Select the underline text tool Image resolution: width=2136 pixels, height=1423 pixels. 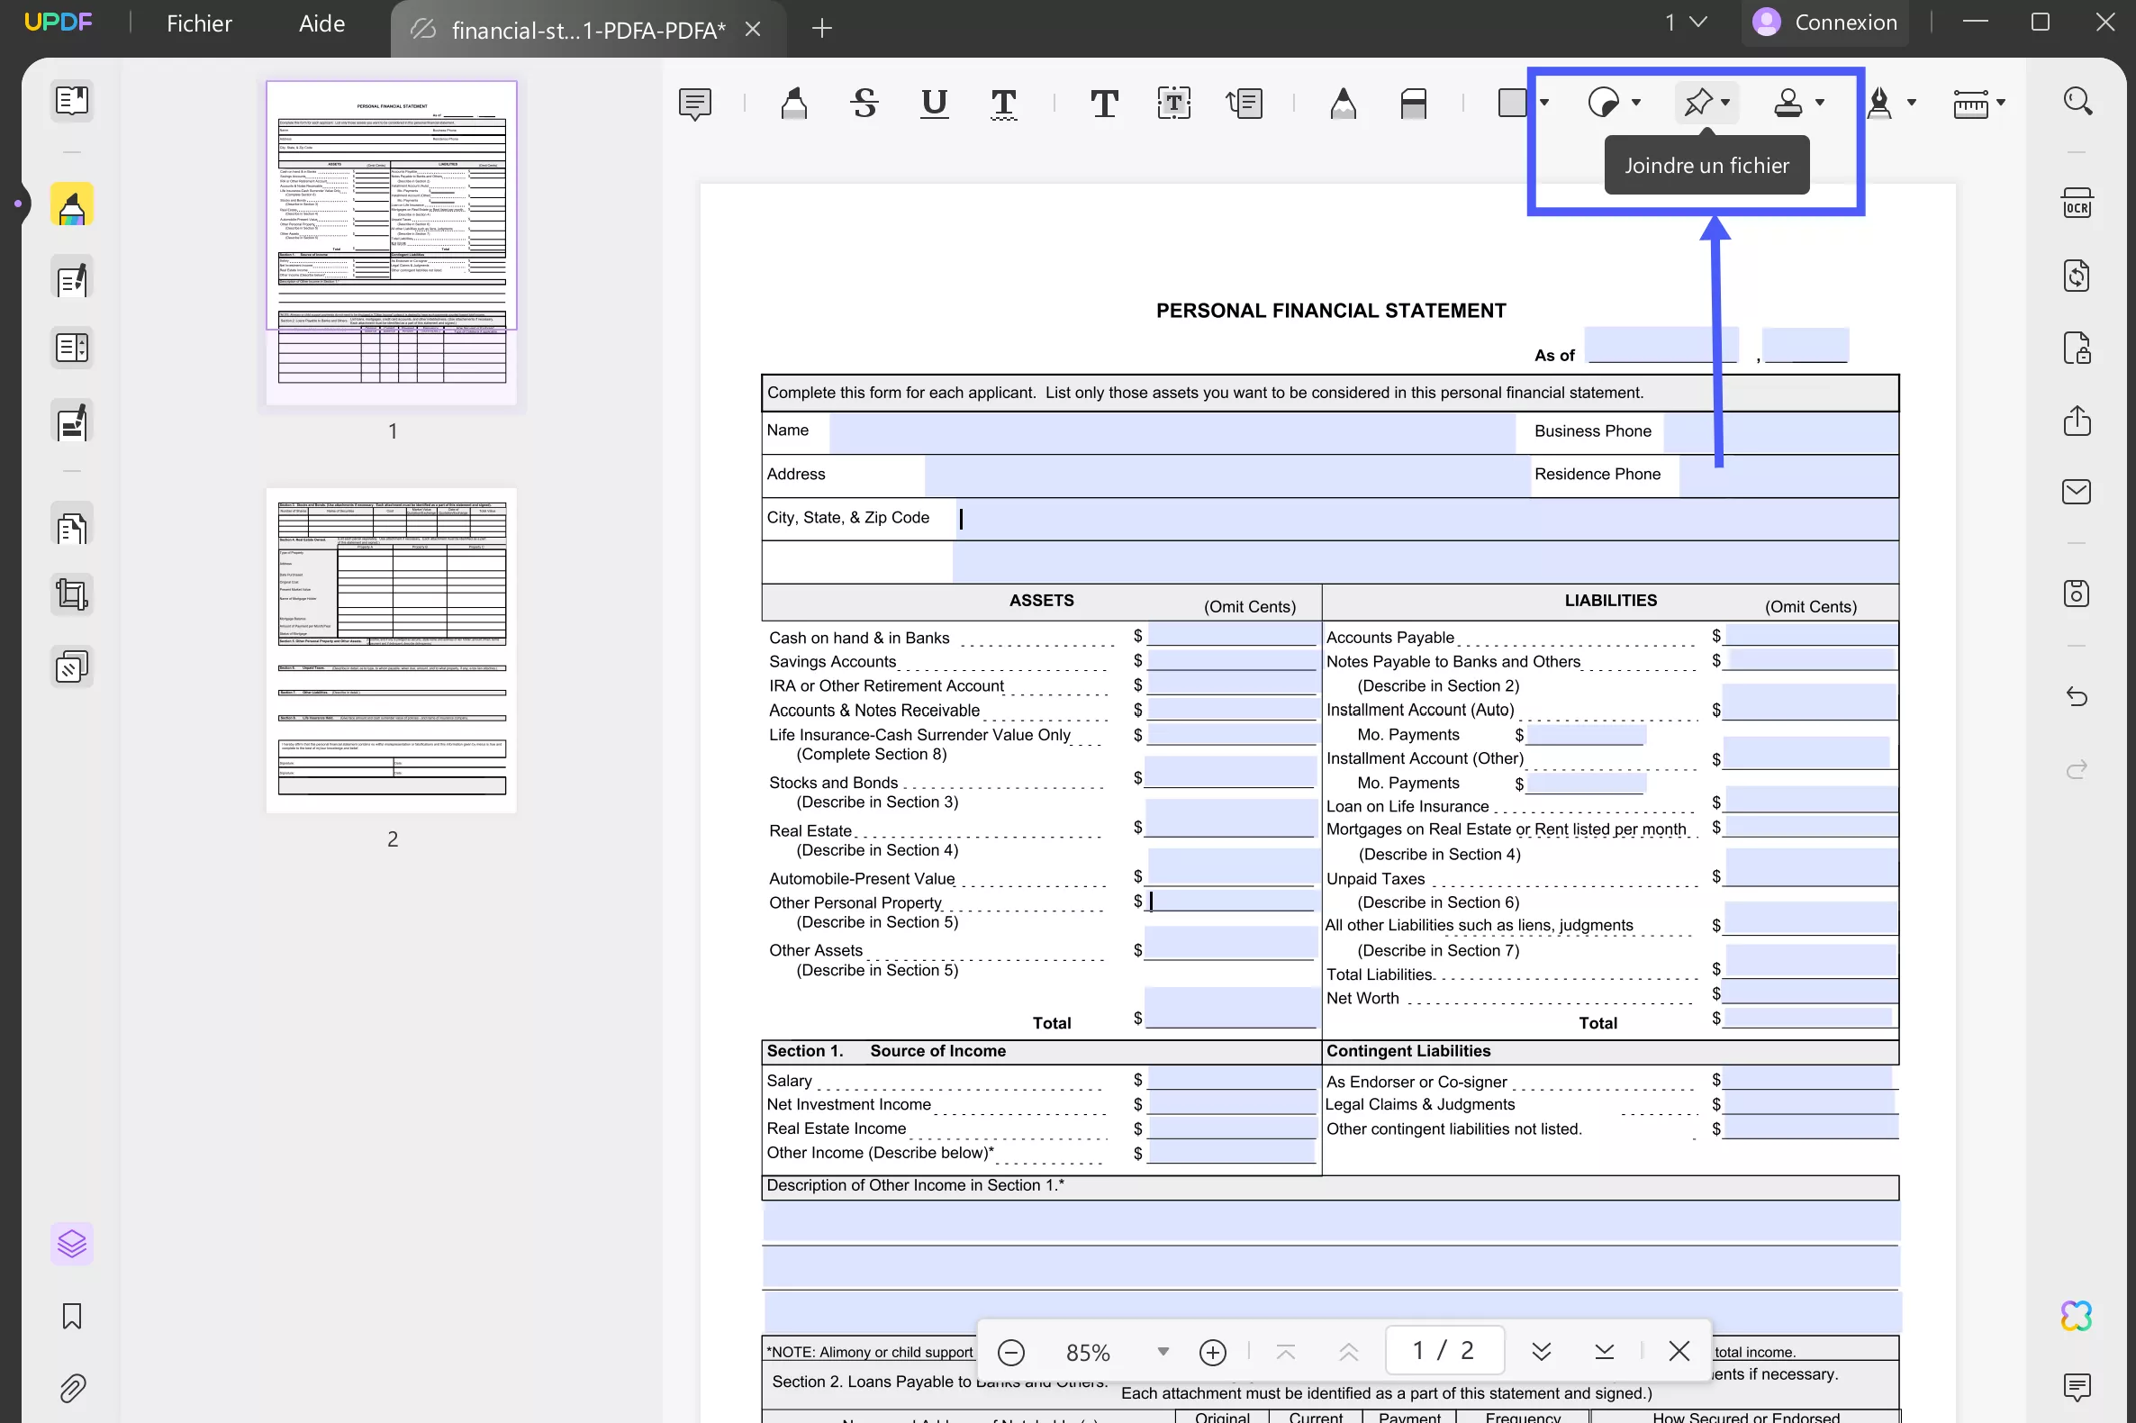[934, 103]
